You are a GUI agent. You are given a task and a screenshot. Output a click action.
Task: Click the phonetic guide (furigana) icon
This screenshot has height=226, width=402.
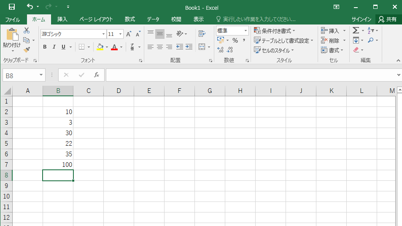point(132,47)
